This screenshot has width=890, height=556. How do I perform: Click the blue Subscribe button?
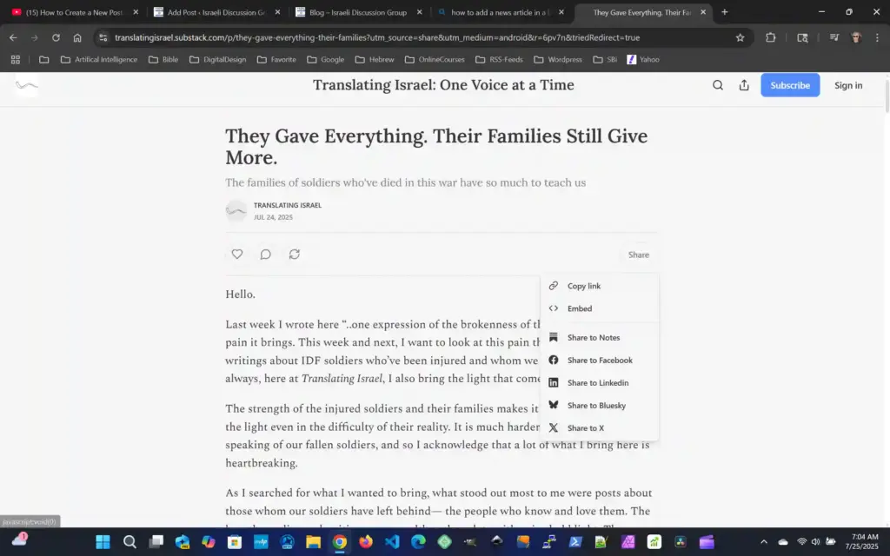[789, 85]
